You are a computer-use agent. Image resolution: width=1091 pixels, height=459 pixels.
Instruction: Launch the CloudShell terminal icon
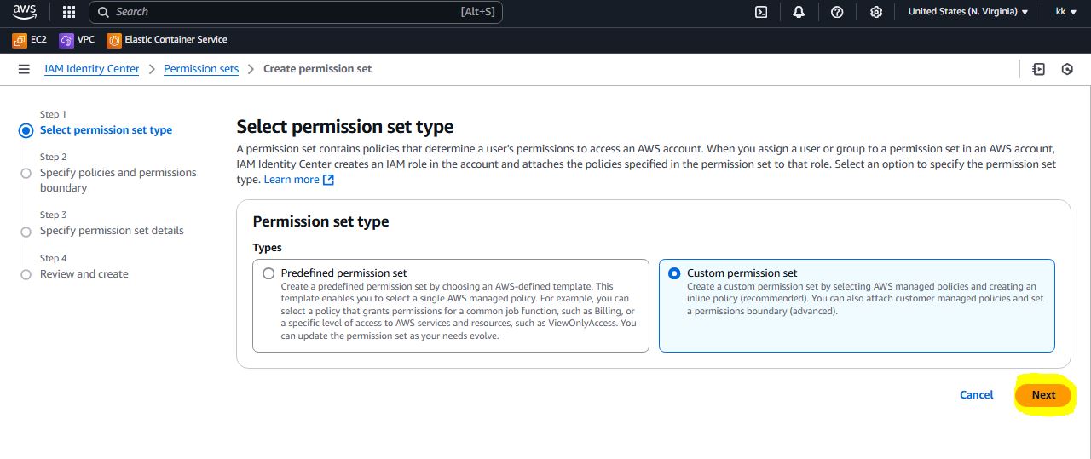(x=761, y=12)
